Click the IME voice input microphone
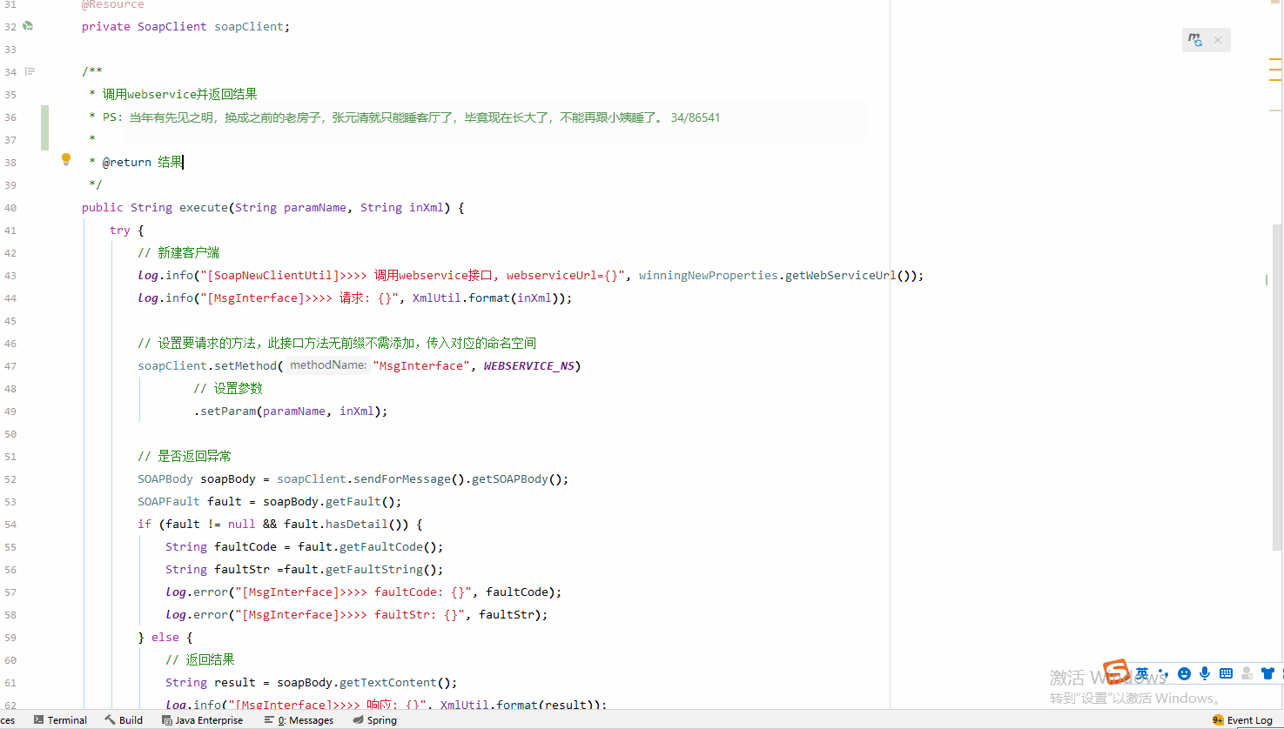The image size is (1284, 729). coord(1205,673)
